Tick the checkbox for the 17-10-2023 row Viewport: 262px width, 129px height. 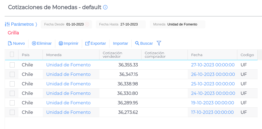[x=12, y=112]
